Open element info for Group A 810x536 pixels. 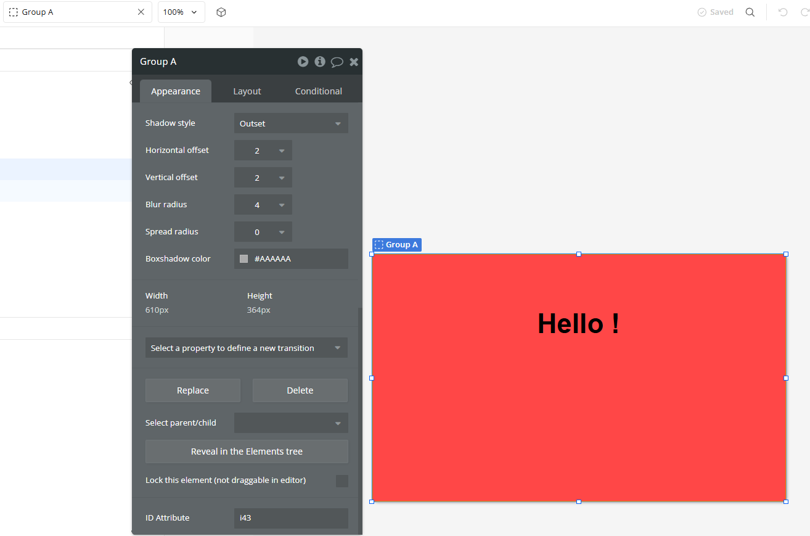319,62
